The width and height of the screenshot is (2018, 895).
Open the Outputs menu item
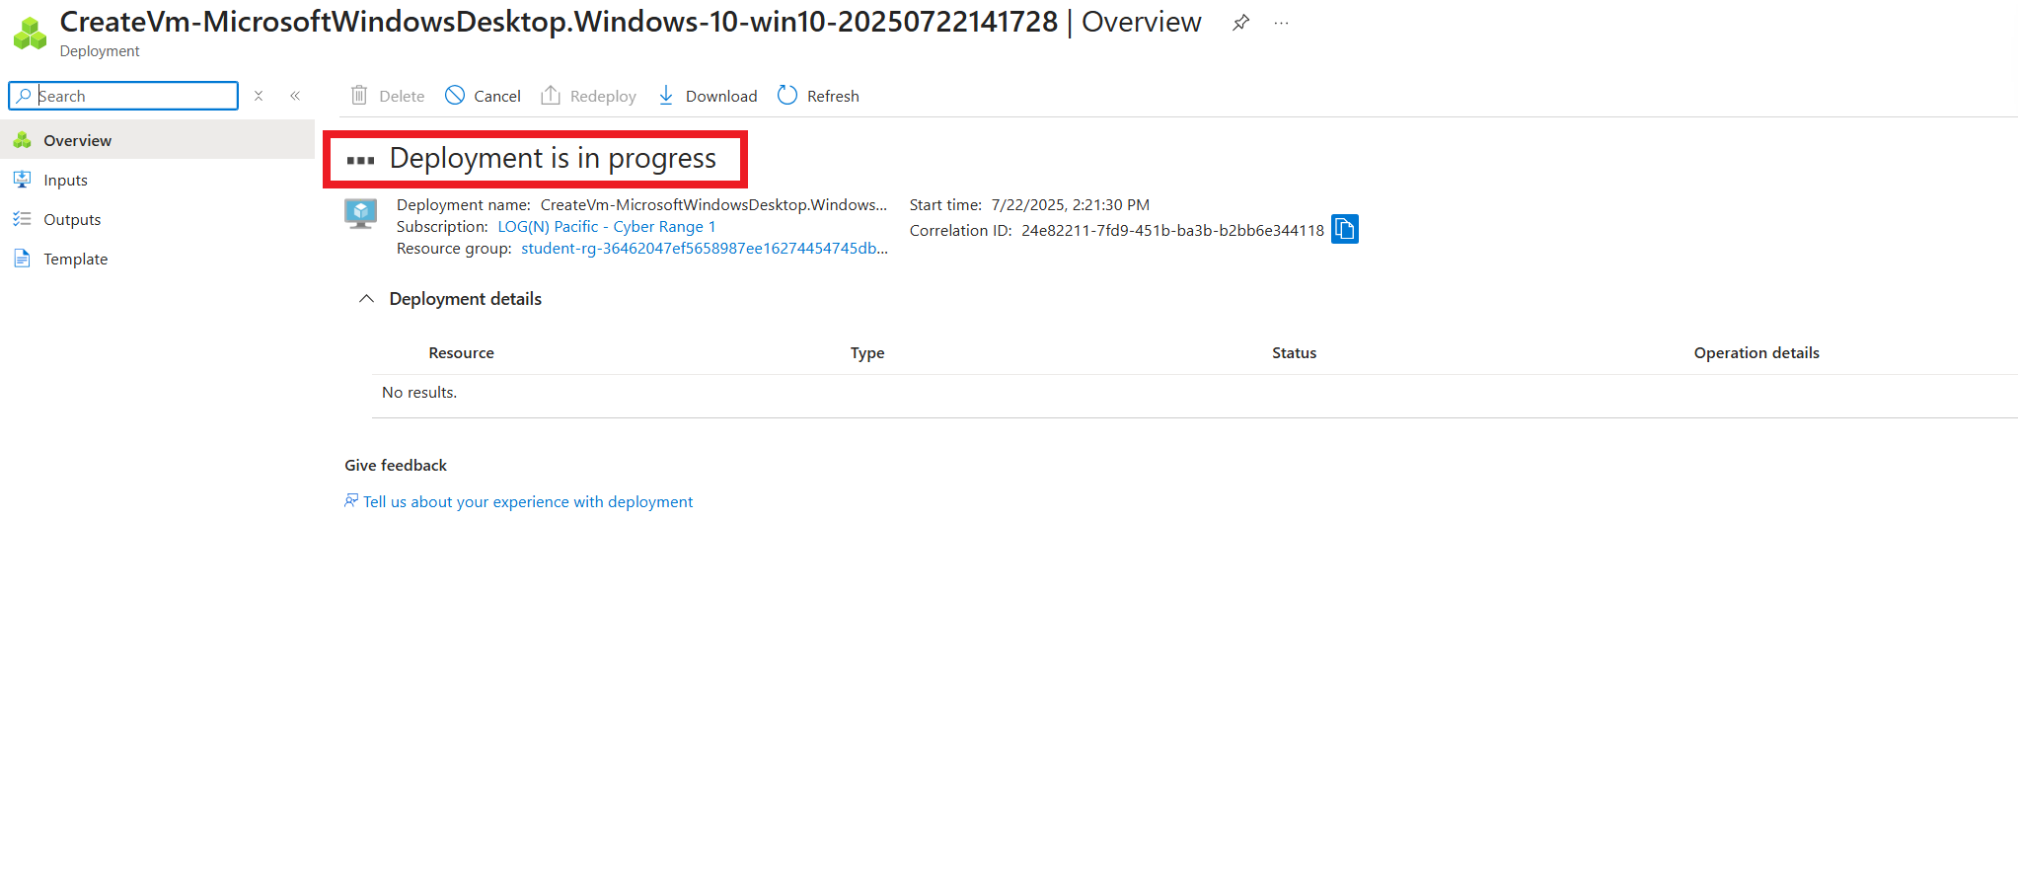tap(158, 219)
